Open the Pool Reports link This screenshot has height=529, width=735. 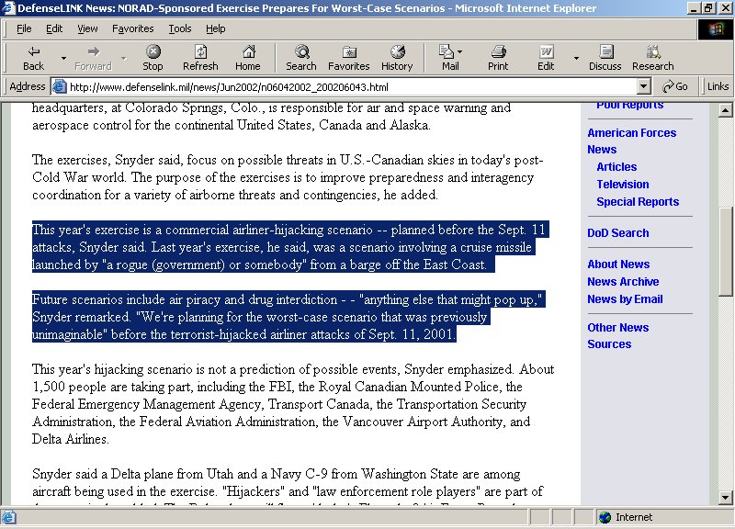[629, 106]
